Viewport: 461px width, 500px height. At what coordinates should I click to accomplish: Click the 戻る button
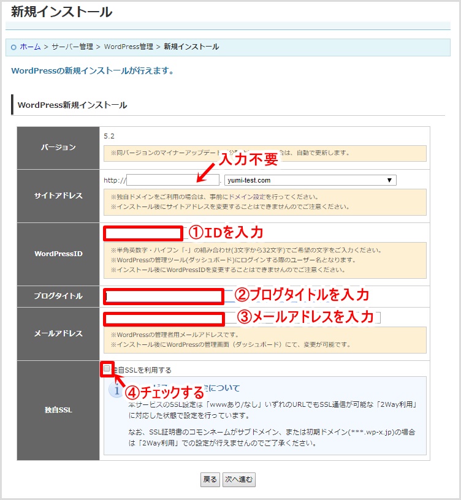[210, 479]
